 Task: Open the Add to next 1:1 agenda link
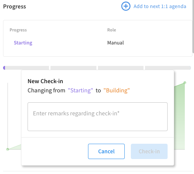tap(160, 6)
